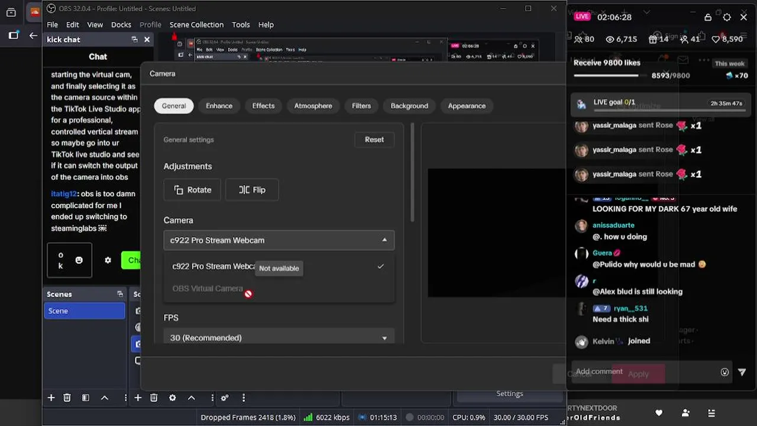Move scene up with the Scenes arrow

(x=105, y=398)
